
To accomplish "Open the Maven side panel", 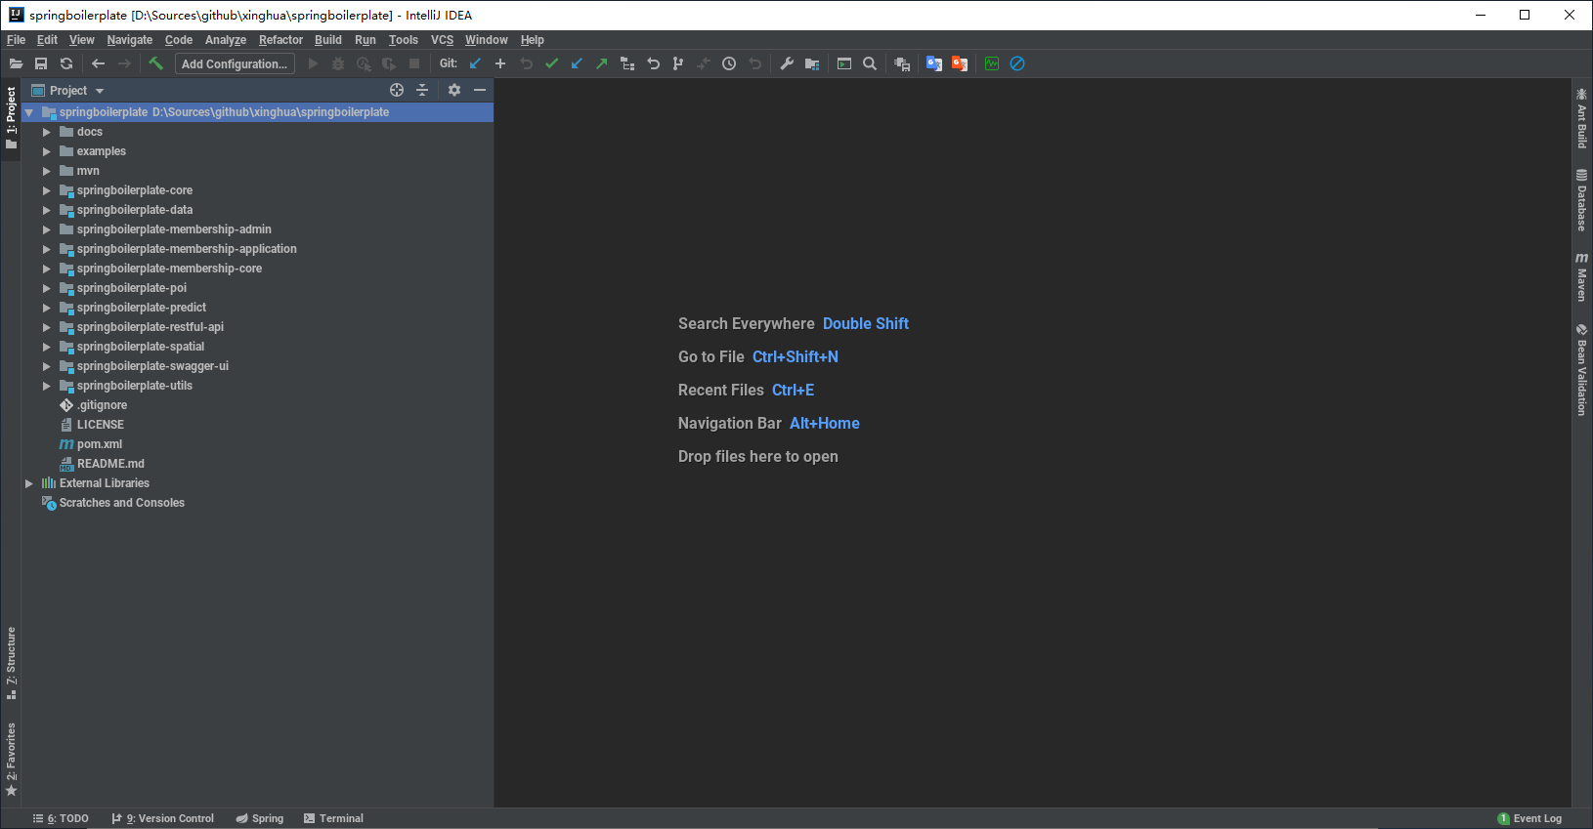I will [1581, 277].
